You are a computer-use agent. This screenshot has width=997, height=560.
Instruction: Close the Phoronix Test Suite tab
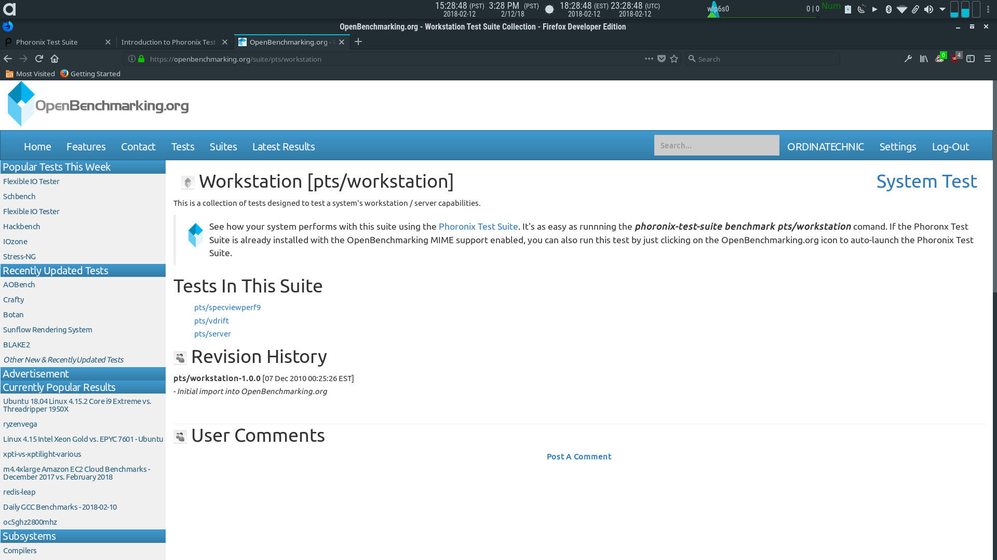click(x=108, y=42)
